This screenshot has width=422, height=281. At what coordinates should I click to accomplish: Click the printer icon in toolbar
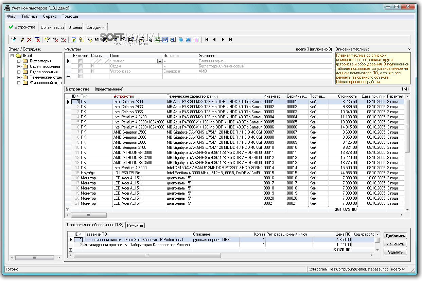click(142, 40)
